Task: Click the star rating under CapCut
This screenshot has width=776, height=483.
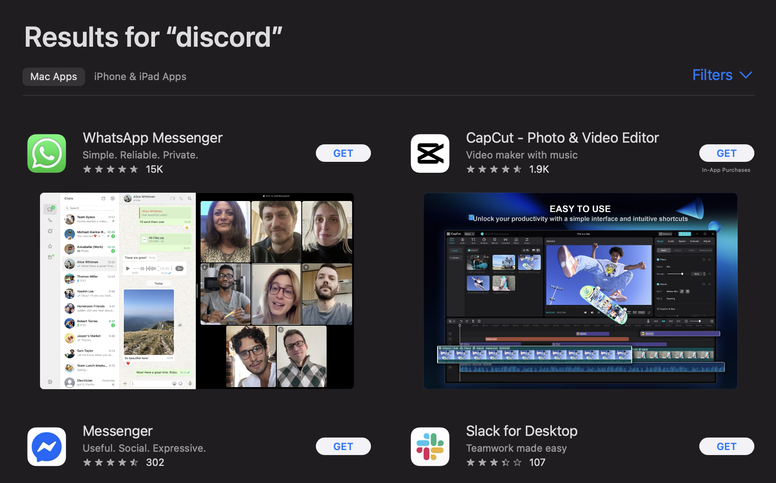Action: 494,169
